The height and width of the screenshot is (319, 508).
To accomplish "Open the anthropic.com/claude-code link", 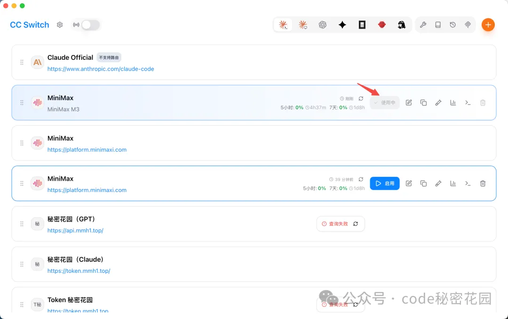I will 101,69.
